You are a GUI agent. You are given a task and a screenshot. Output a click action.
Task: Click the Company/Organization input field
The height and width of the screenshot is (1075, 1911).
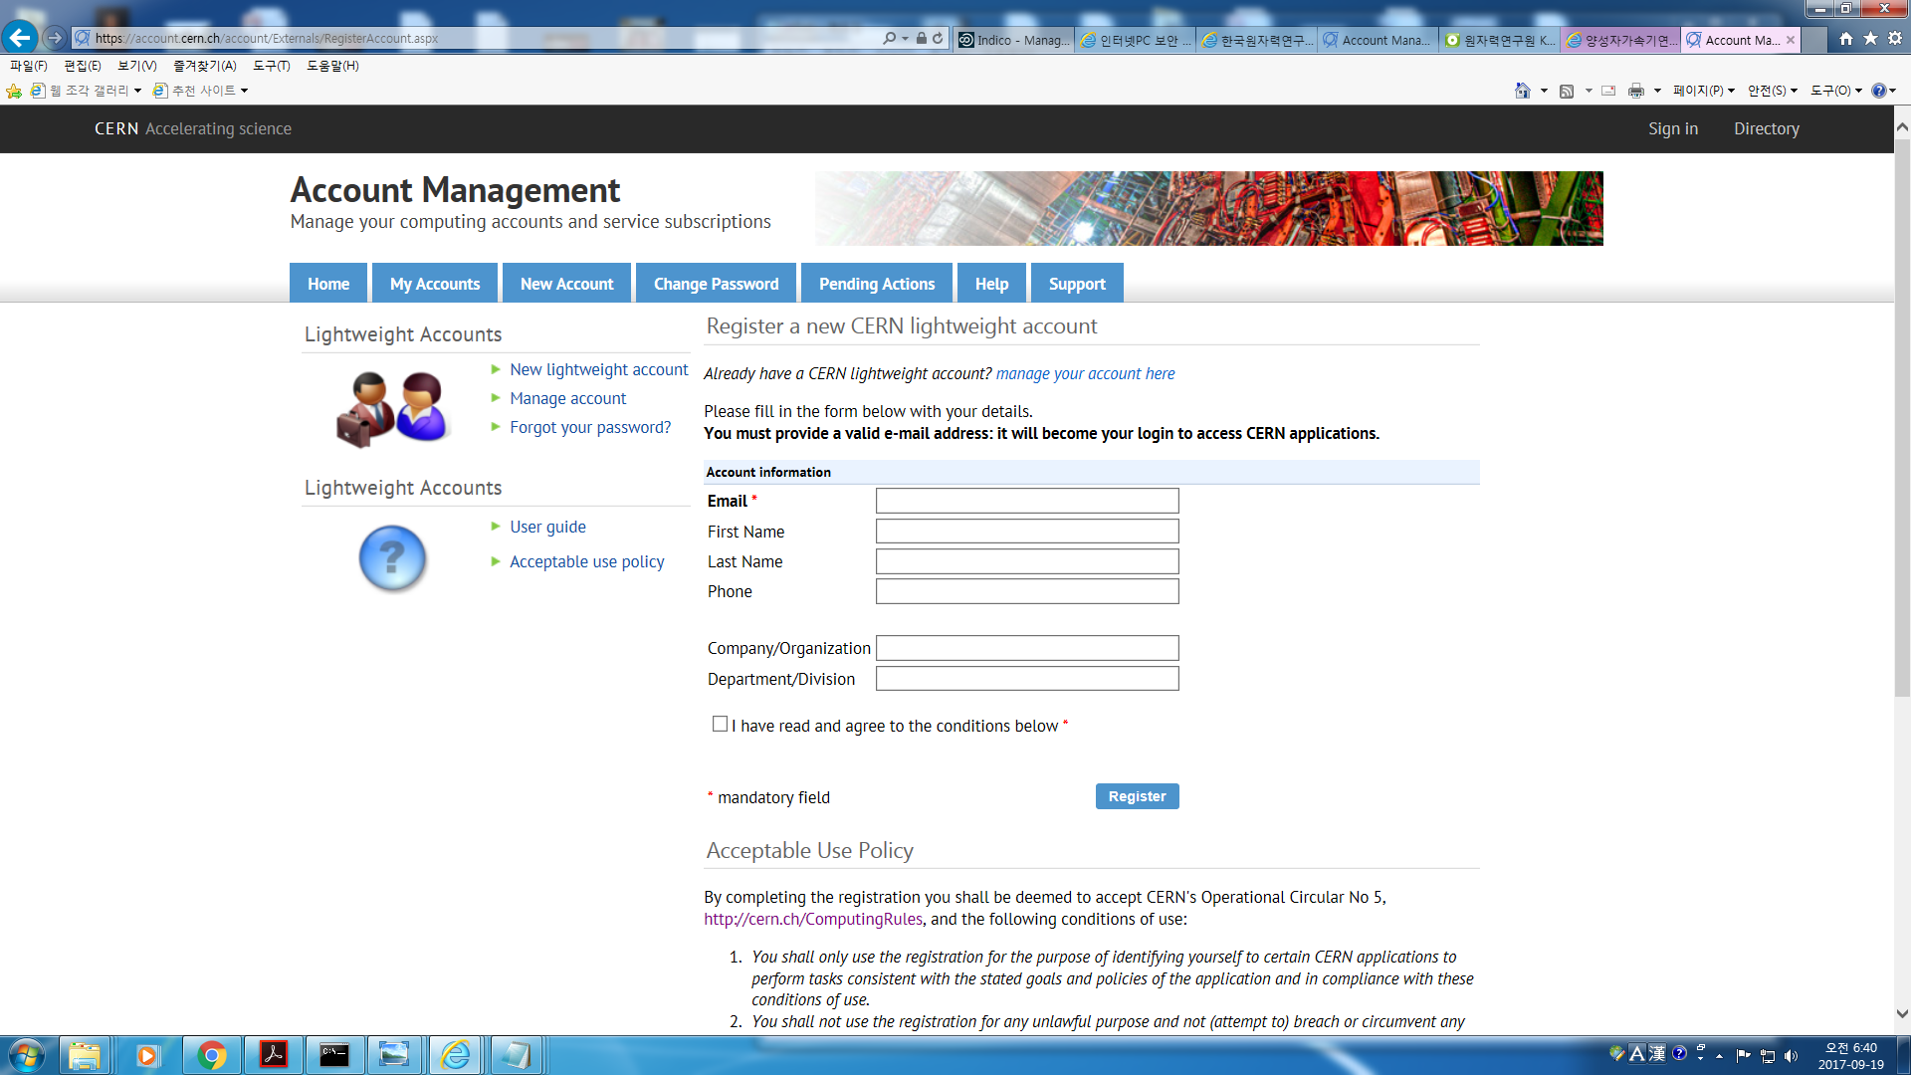pos(1027,648)
